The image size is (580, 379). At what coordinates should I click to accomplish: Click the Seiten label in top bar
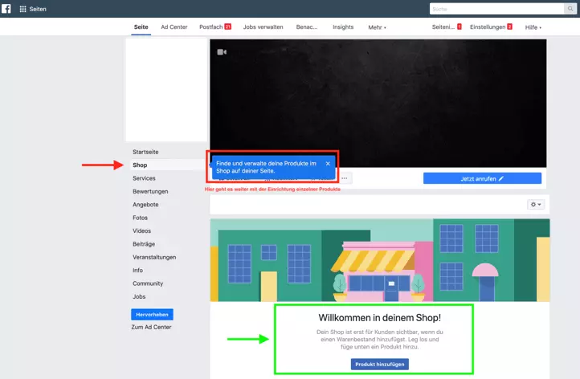pos(38,9)
